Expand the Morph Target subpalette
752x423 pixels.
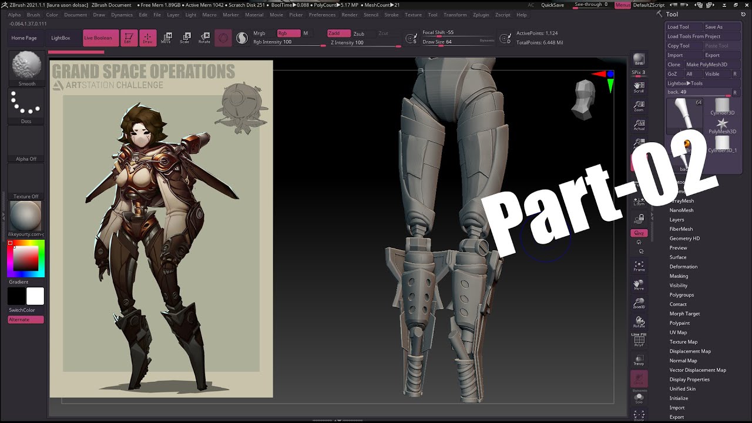point(684,314)
